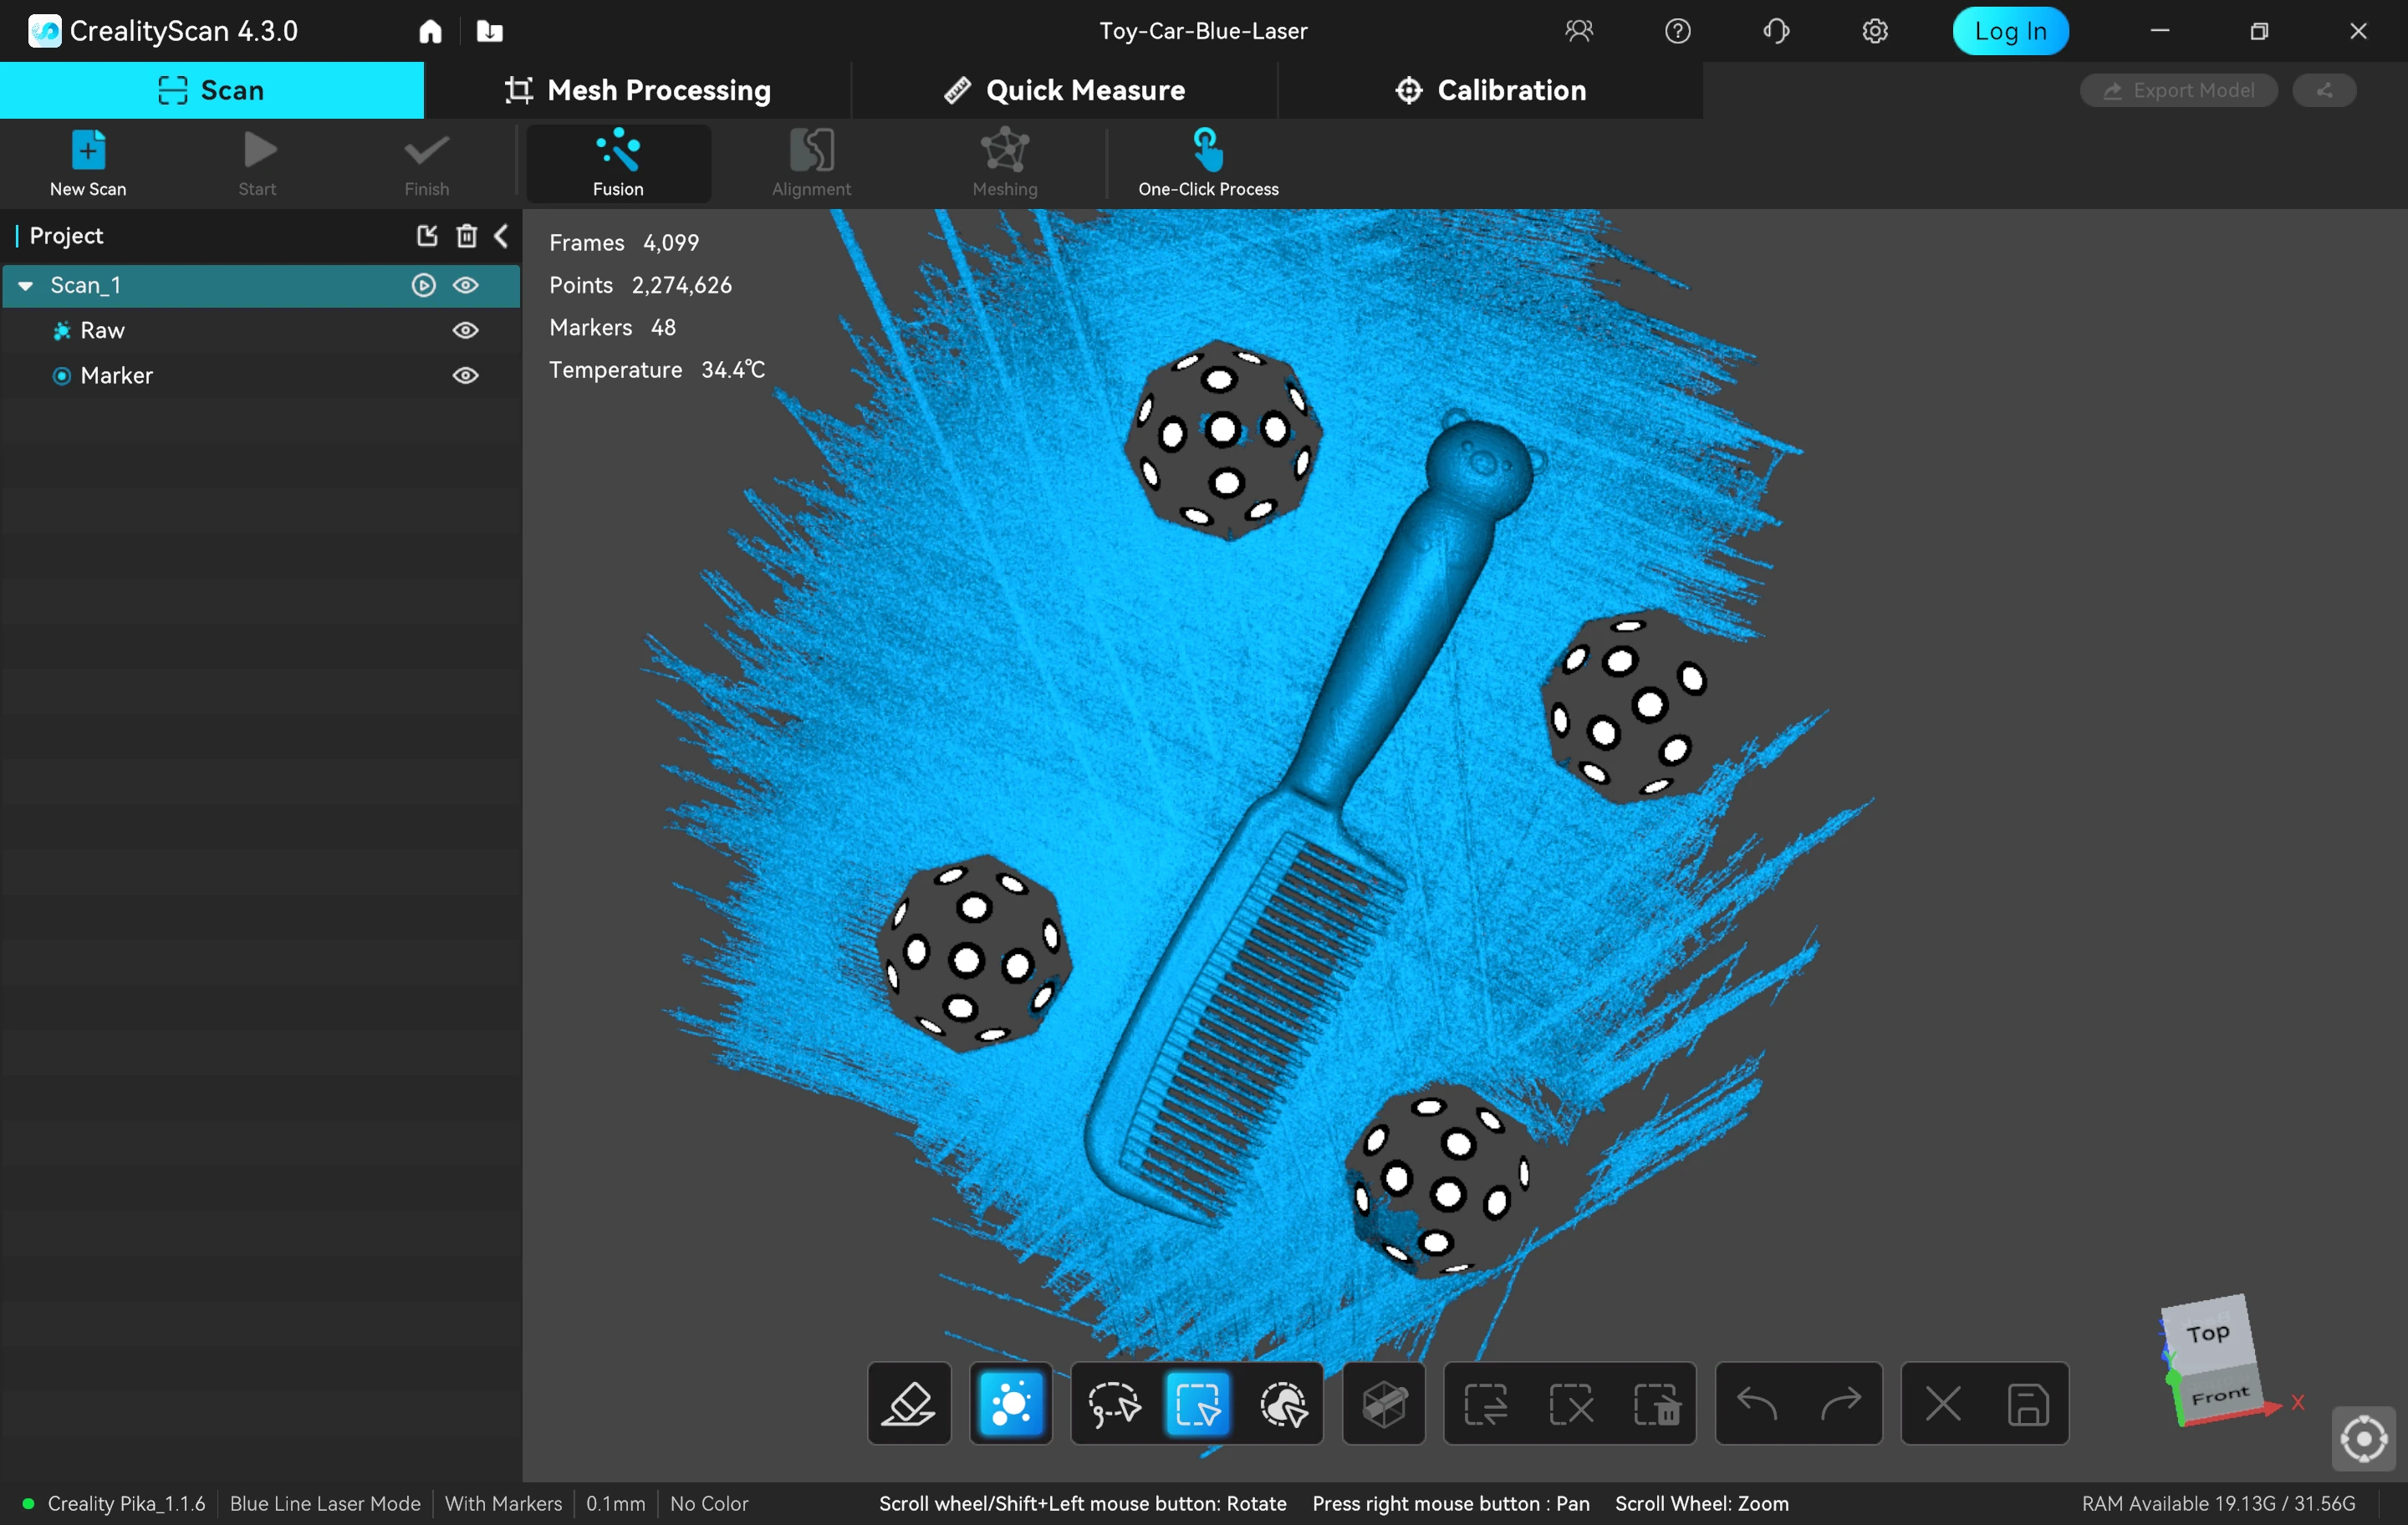
Task: Switch to the Scan tab
Action: 212,90
